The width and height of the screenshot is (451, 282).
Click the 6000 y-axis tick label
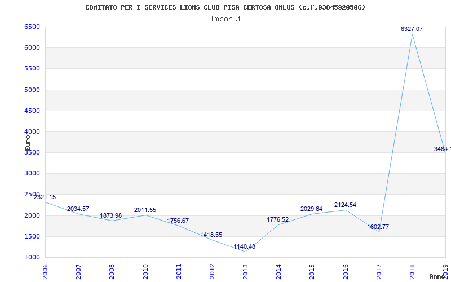(32, 48)
